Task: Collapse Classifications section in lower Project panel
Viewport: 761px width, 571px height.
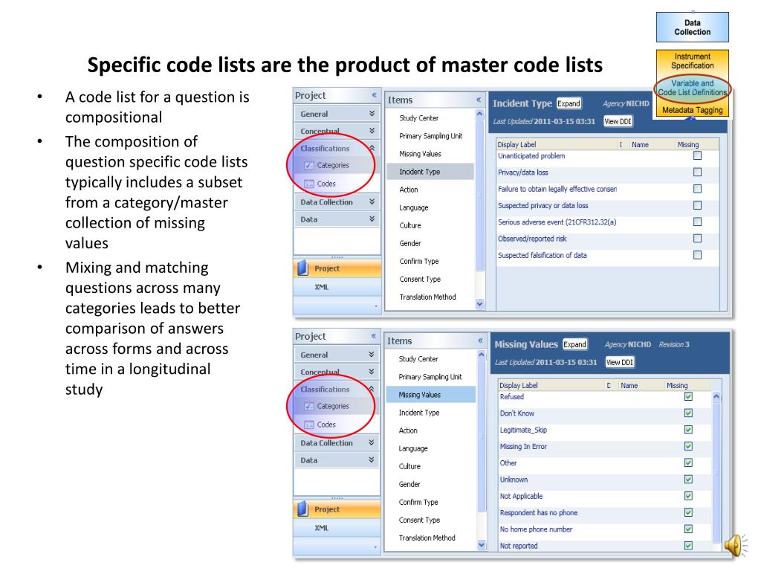Action: point(372,388)
